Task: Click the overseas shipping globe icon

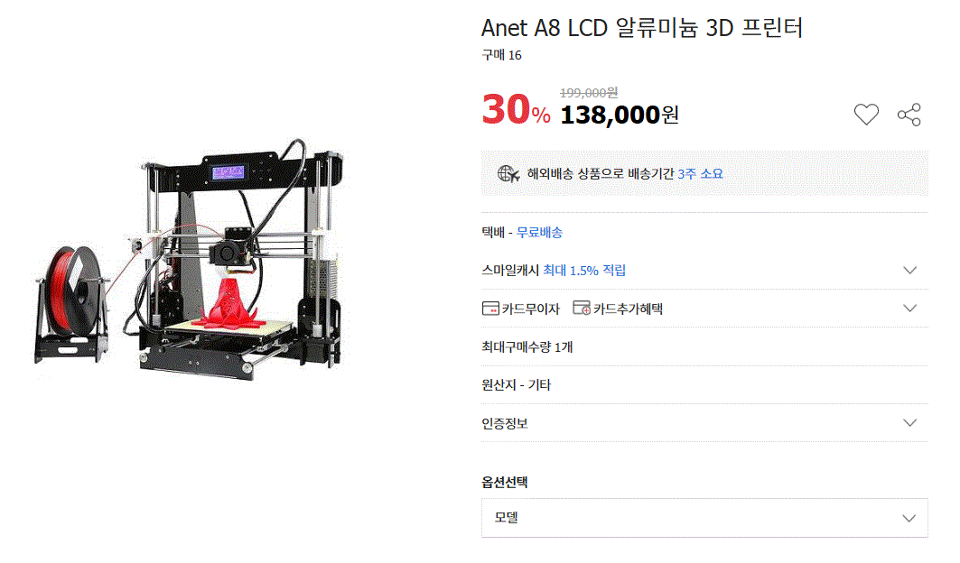Action: (x=508, y=174)
